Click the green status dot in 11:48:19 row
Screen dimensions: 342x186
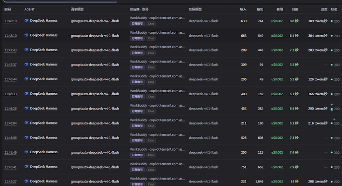(x=332, y=21)
